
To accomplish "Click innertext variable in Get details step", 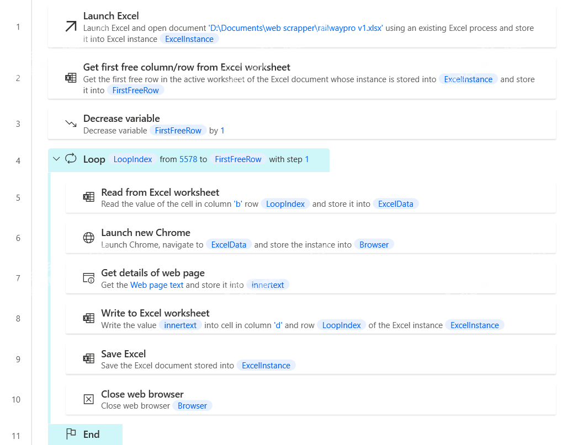I will pos(268,285).
